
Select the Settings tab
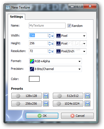coord(17,17)
